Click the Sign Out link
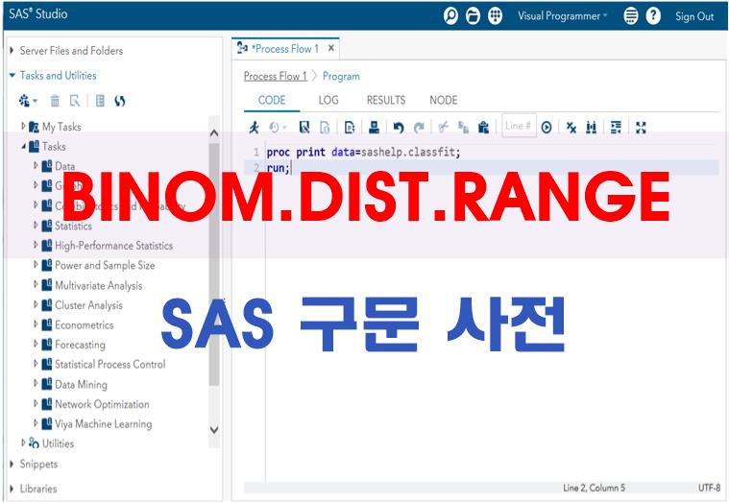The width and height of the screenshot is (729, 503). click(694, 16)
